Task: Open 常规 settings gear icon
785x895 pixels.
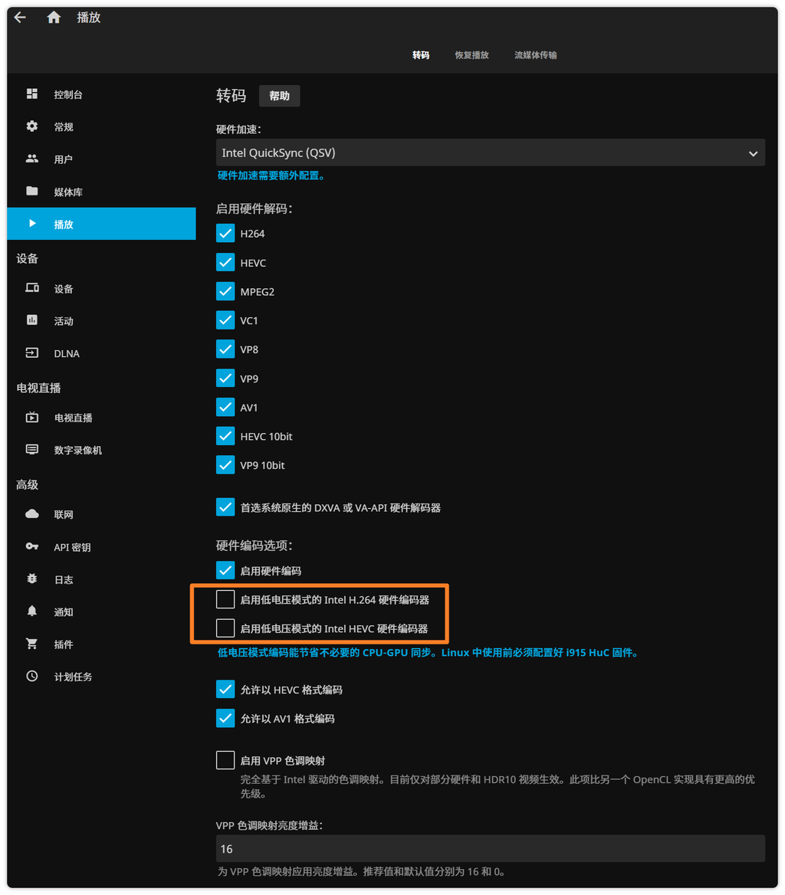Action: click(x=32, y=126)
